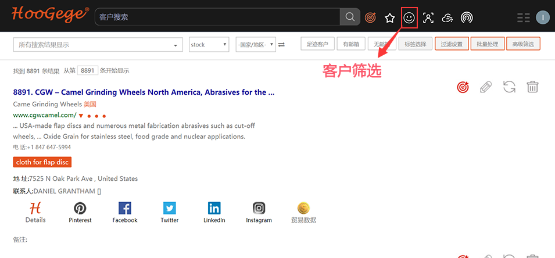Click the 找到 8891 条结果 text
Screen dimensions: 555x258
tap(36, 71)
